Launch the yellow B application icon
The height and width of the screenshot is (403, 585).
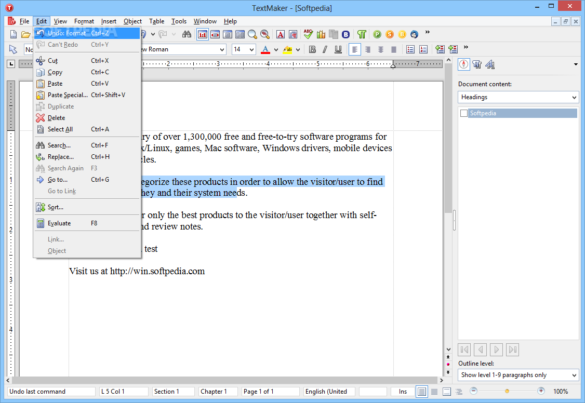pyautogui.click(x=402, y=35)
